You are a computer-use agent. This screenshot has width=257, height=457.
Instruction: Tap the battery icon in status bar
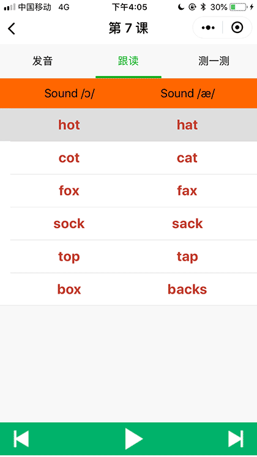tap(238, 7)
